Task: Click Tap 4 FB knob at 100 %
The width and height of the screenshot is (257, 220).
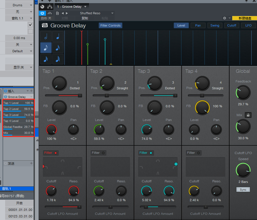Action: point(202,108)
